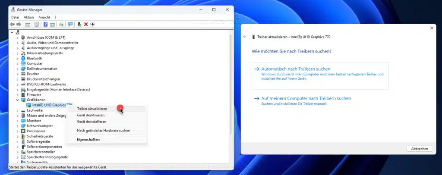Select the computer root node icon in the tree
The height and width of the screenshot is (175, 442).
18,32
